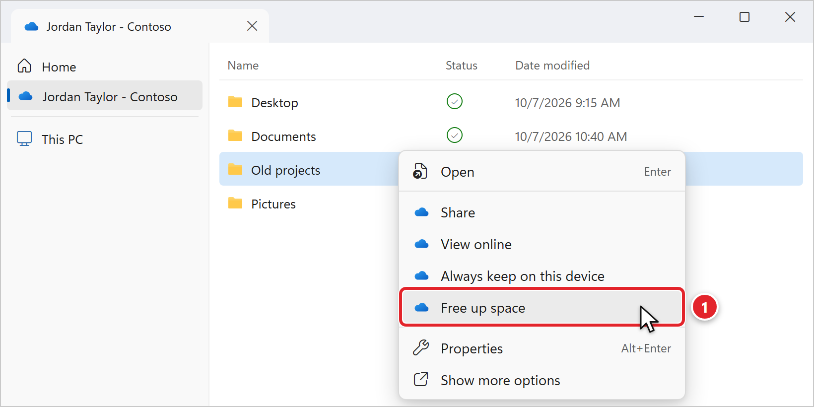The image size is (814, 407).
Task: Select Share in the context menu
Action: [x=542, y=212]
